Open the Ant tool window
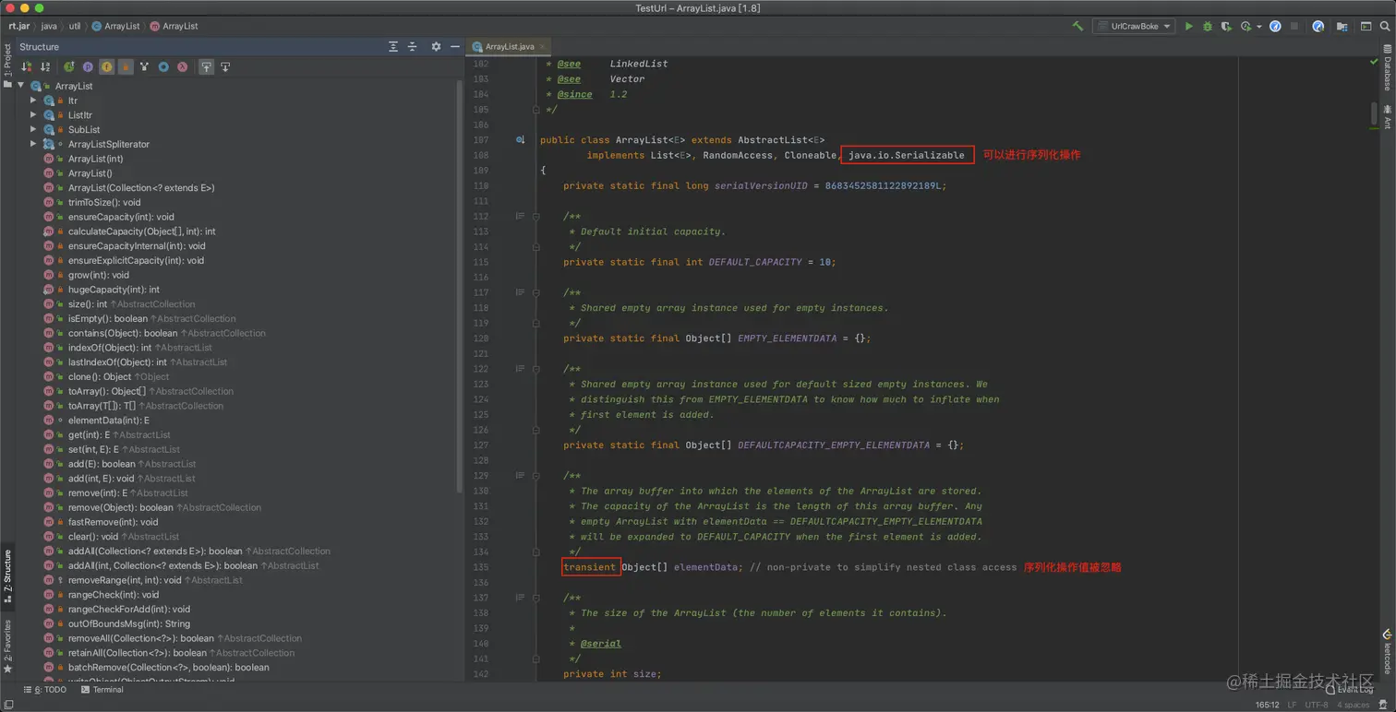This screenshot has height=712, width=1396. (x=1387, y=117)
